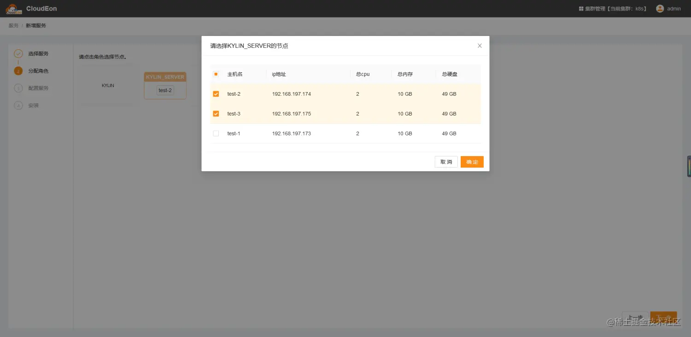The image size is (691, 337).
Task: Uncheck the test-3 node checkbox
Action: coord(216,114)
